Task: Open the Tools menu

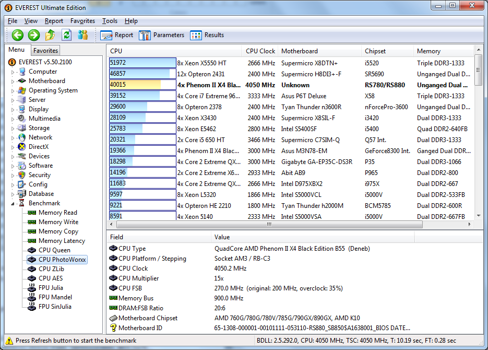Action: [x=110, y=21]
